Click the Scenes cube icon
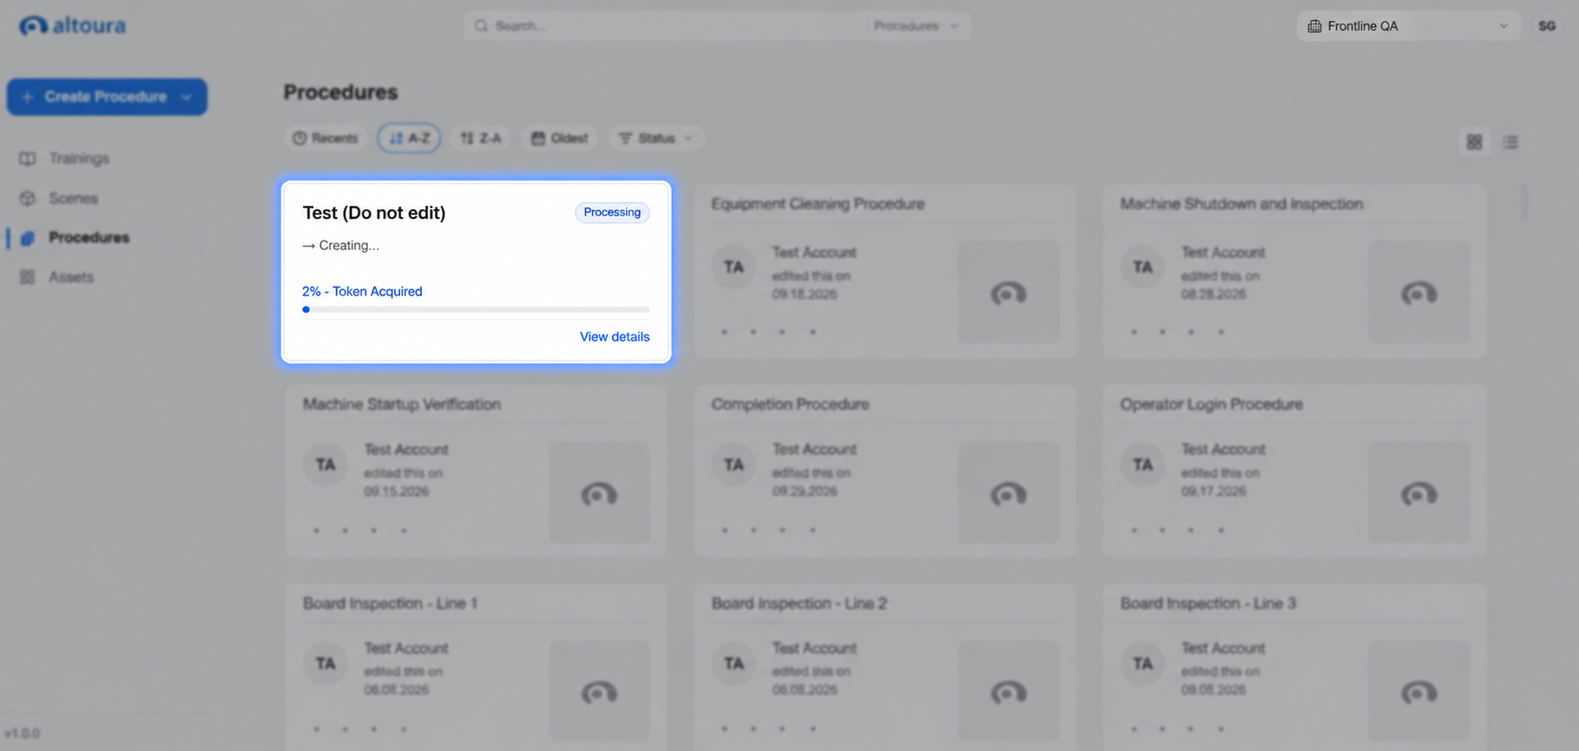This screenshot has width=1579, height=751. click(28, 198)
